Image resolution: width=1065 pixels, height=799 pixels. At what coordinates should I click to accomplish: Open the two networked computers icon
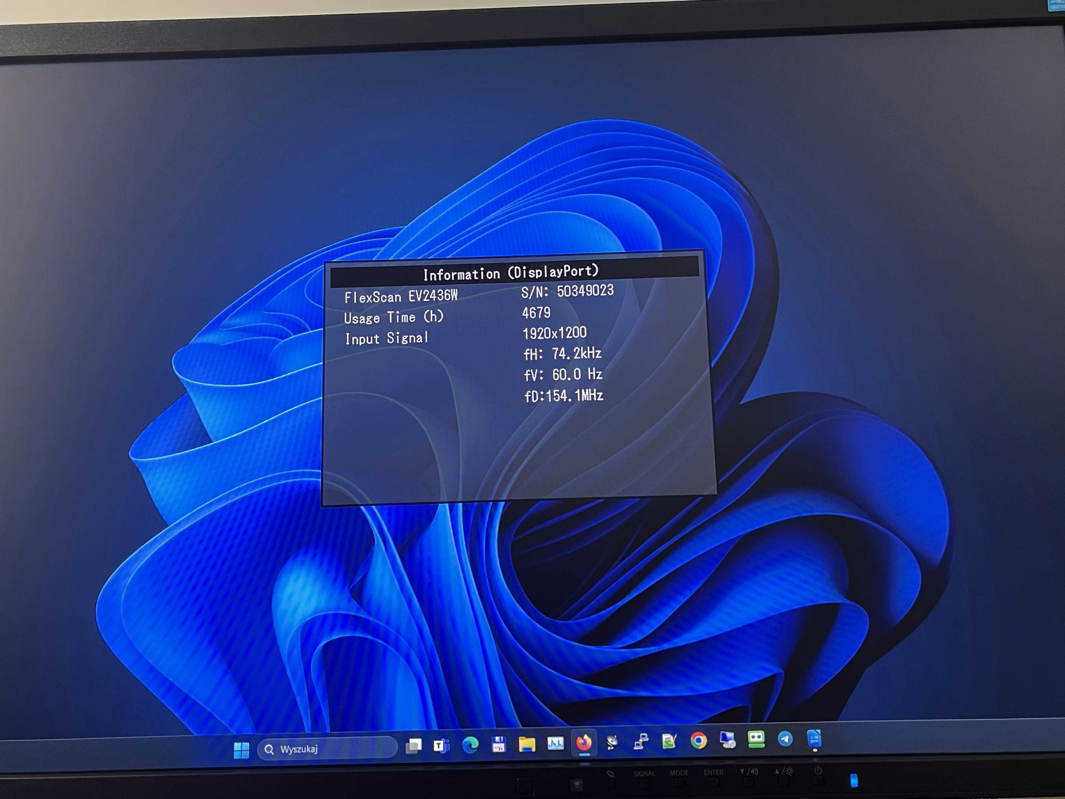[x=640, y=742]
